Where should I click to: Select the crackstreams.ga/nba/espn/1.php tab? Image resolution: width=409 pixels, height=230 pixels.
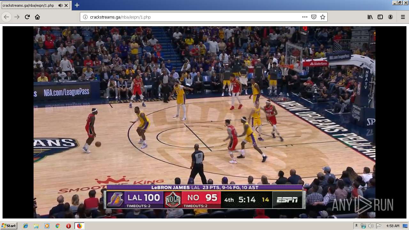(35, 5)
